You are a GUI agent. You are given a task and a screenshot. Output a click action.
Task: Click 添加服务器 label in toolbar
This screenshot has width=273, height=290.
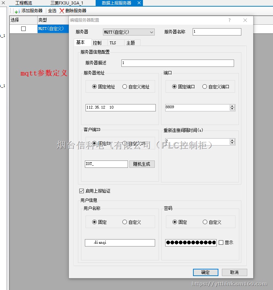32,11
